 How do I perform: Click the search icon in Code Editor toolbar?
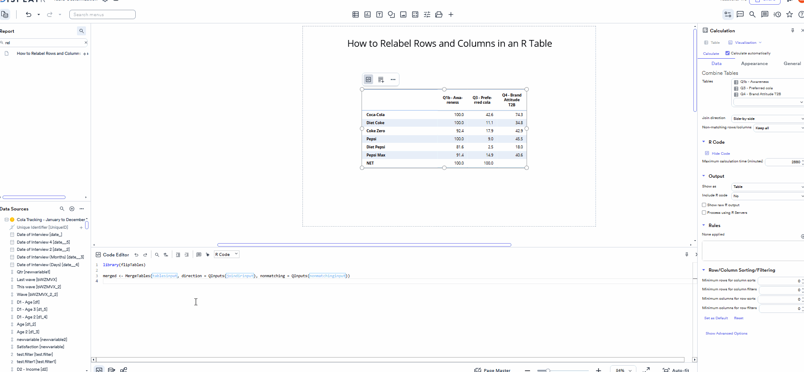(157, 255)
